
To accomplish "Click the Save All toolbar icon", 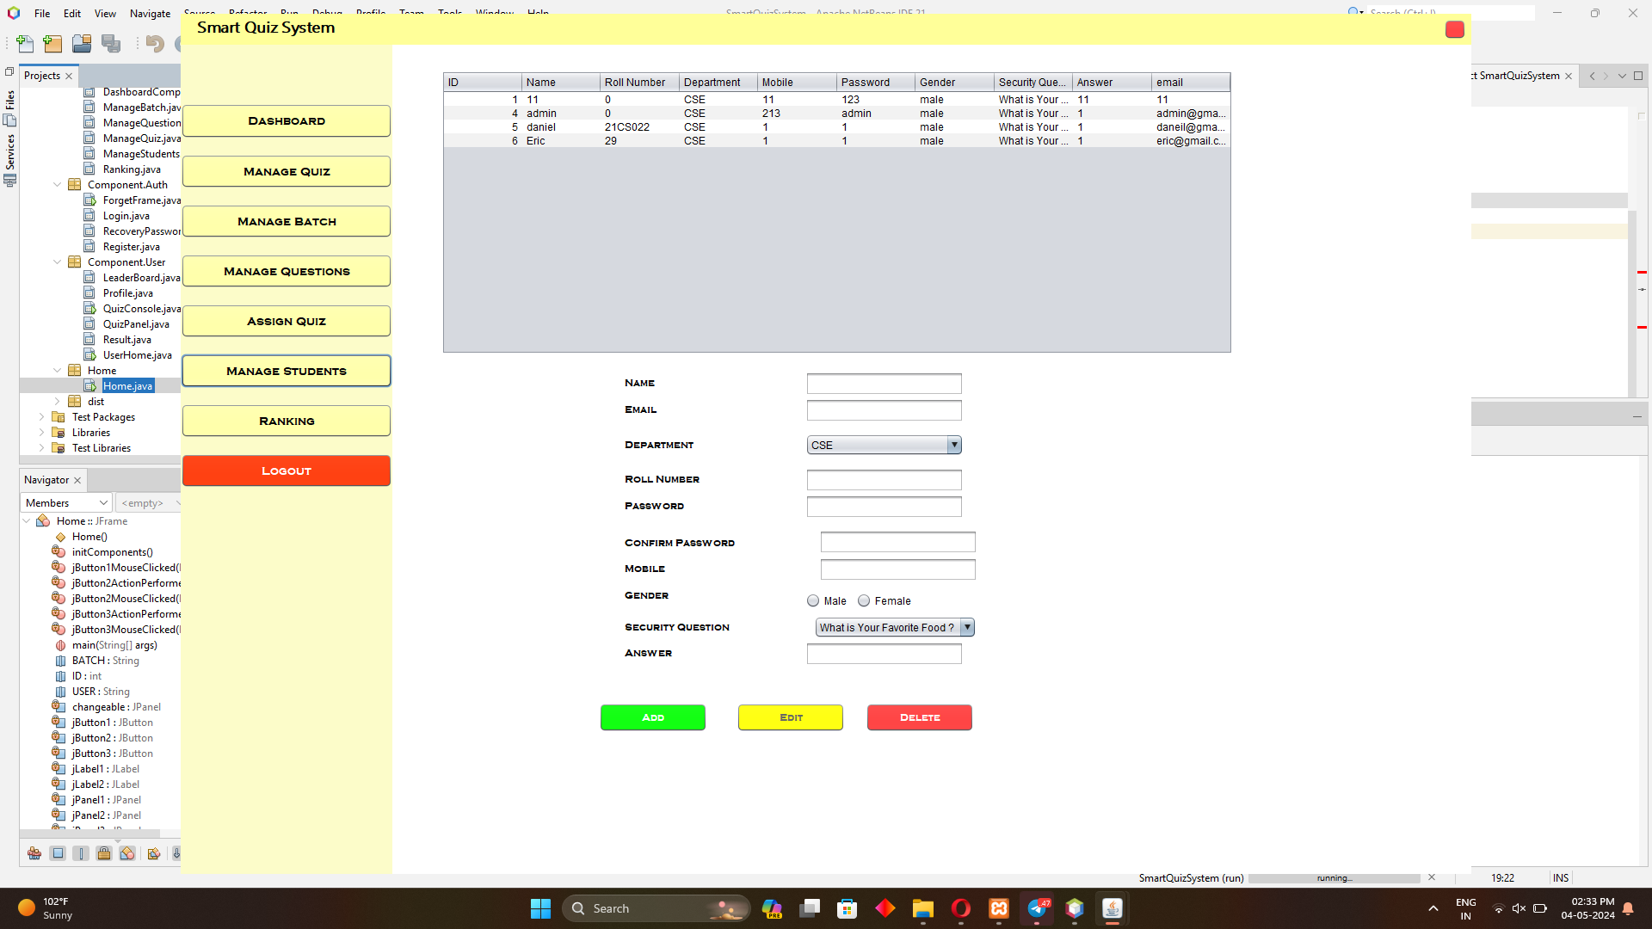I will pyautogui.click(x=111, y=44).
